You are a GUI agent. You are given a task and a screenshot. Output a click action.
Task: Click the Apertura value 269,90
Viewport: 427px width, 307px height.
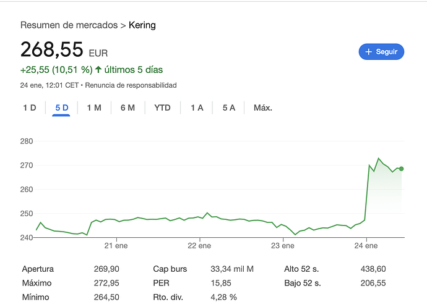[x=106, y=269]
